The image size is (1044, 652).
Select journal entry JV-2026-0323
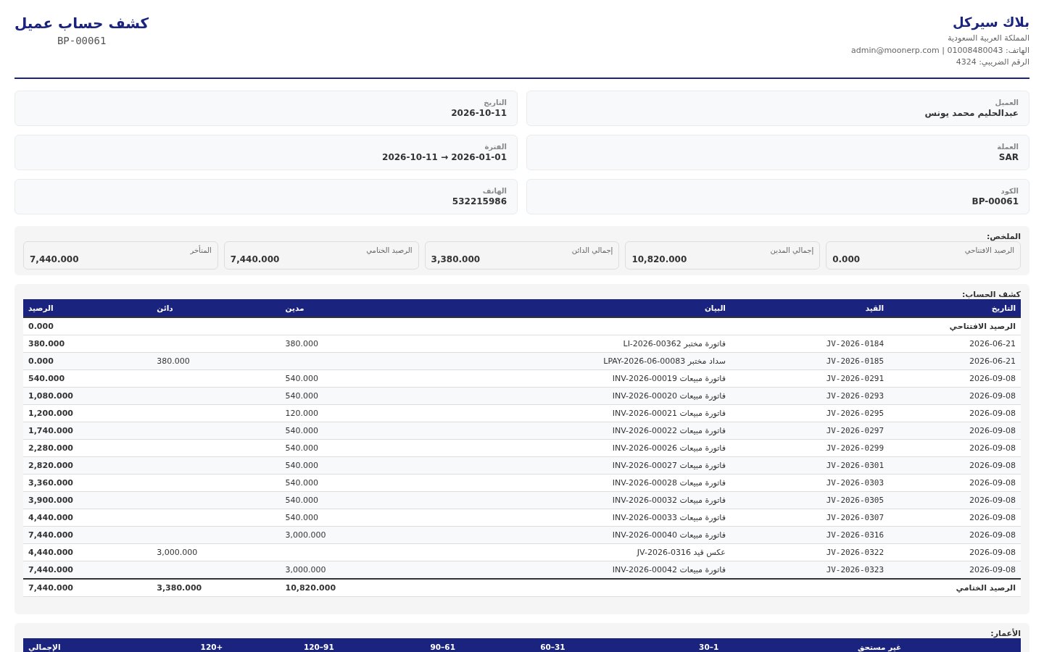(x=855, y=570)
